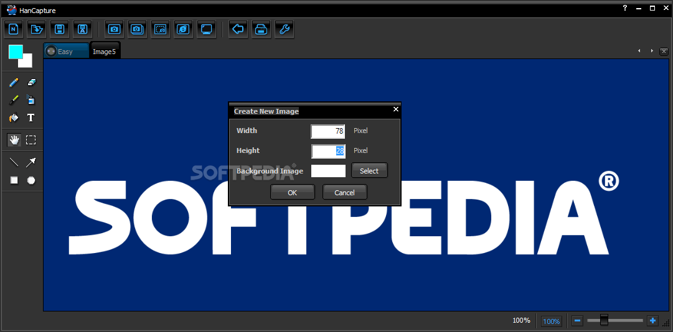Click the Background Image path field

click(x=328, y=171)
